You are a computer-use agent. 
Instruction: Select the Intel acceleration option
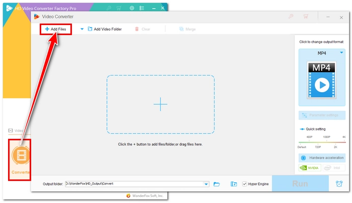(334, 167)
